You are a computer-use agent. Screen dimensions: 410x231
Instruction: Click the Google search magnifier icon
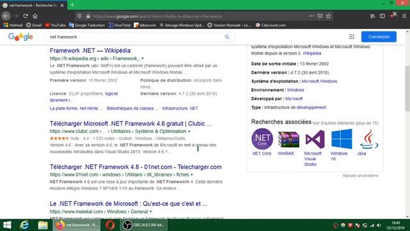pyautogui.click(x=227, y=37)
